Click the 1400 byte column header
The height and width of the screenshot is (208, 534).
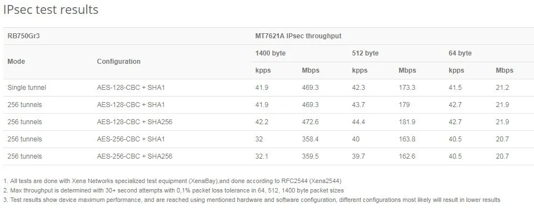coord(271,53)
